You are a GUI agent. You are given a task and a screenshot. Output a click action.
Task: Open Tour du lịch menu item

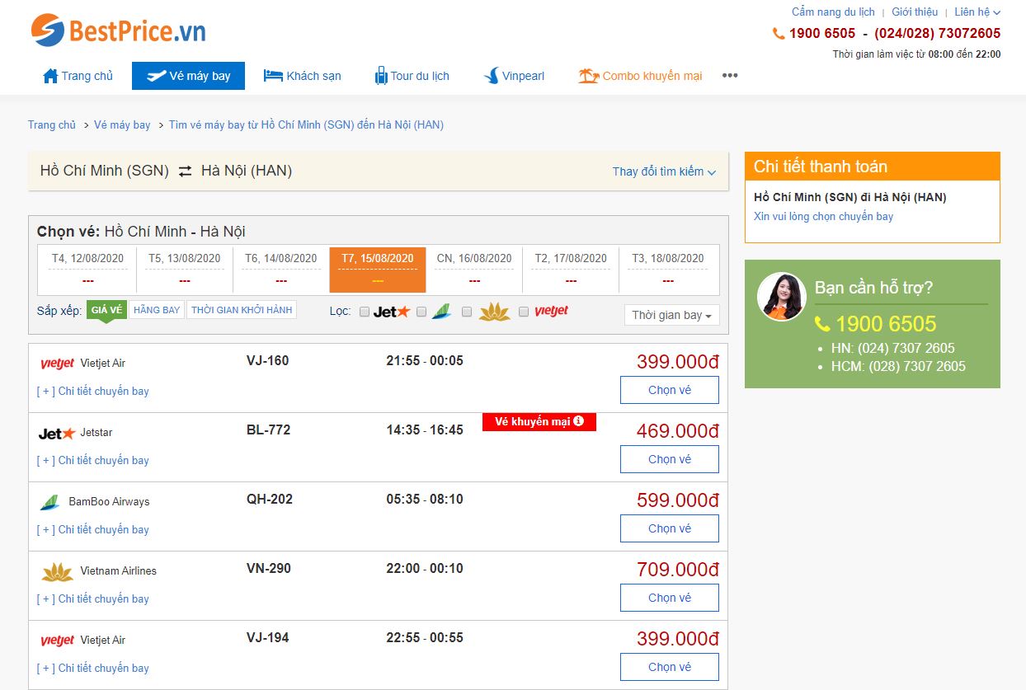pyautogui.click(x=412, y=76)
